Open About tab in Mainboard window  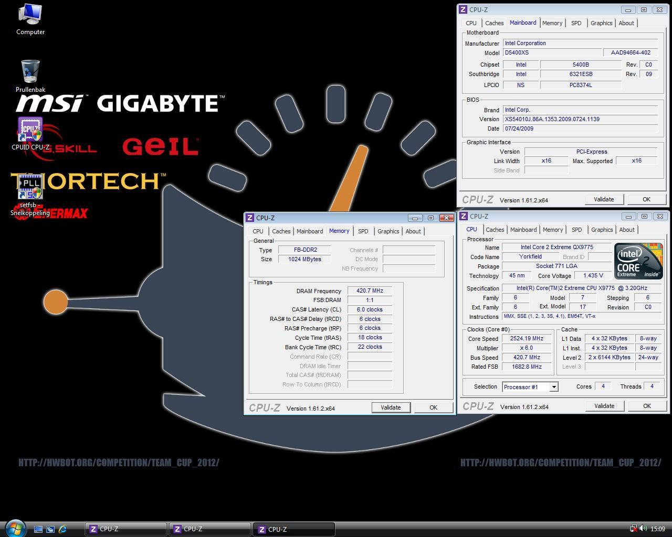pyautogui.click(x=626, y=23)
